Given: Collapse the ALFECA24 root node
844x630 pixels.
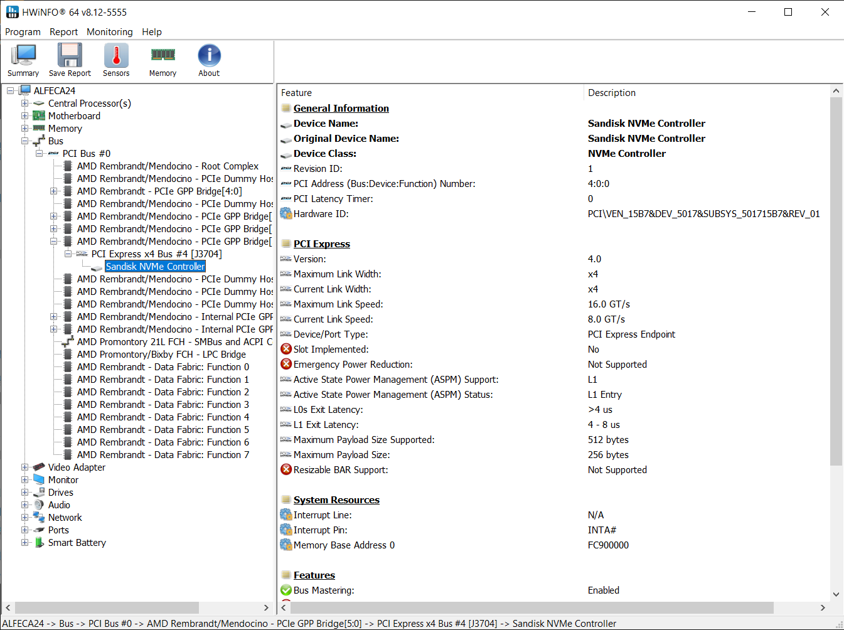Looking at the screenshot, I should [10, 90].
